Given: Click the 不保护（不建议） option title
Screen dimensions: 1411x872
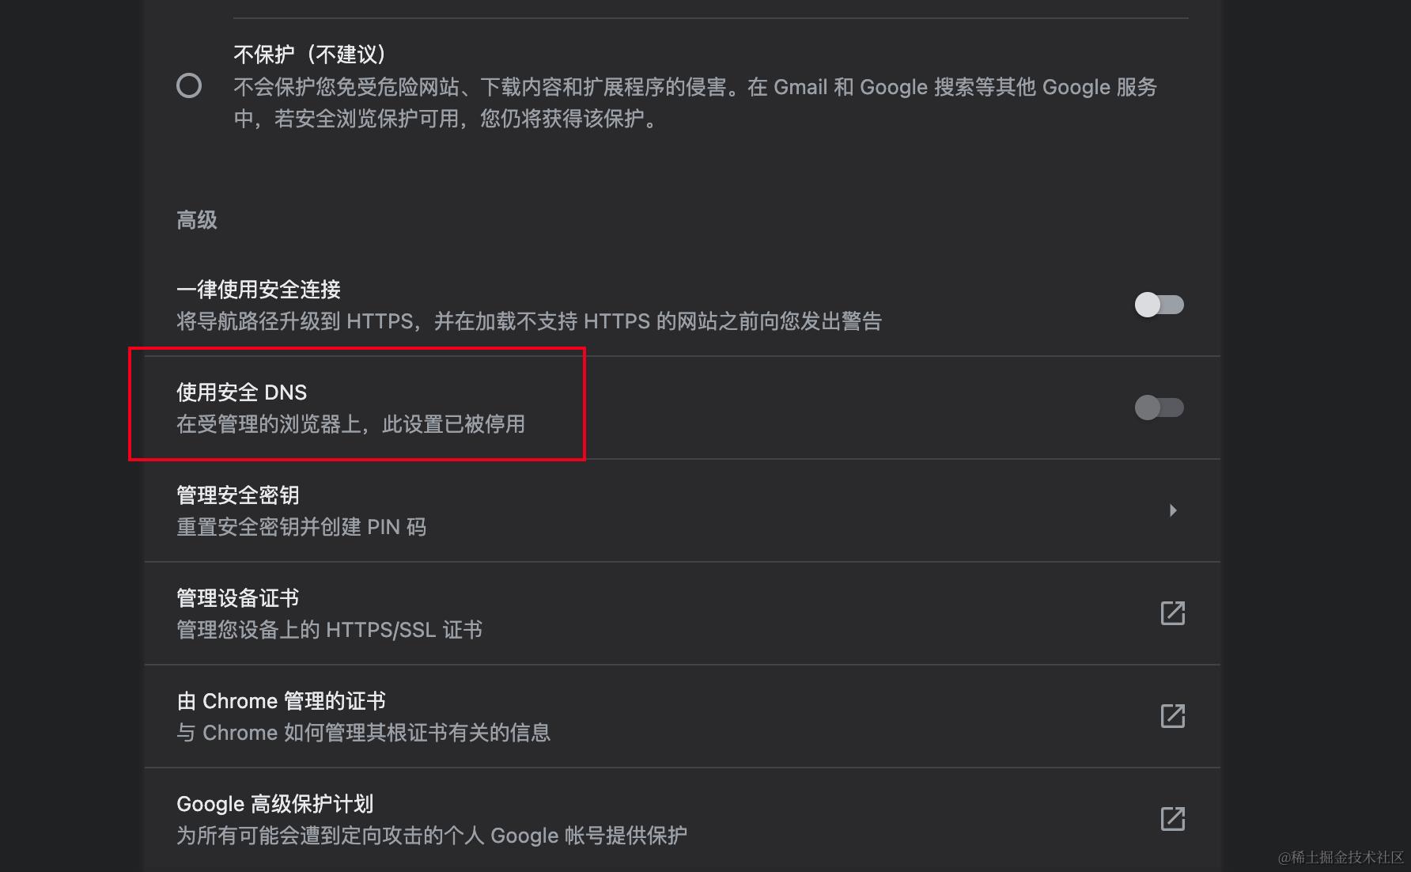Looking at the screenshot, I should point(310,55).
